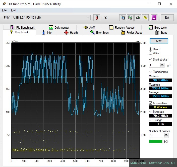Switch to the File Benchmark tab
Viewport: 177px width, 167px height.
(x=23, y=27)
